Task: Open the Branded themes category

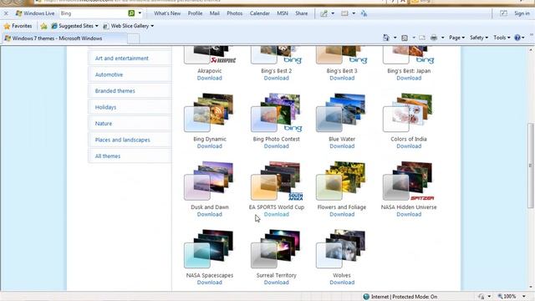Action: pyautogui.click(x=130, y=91)
